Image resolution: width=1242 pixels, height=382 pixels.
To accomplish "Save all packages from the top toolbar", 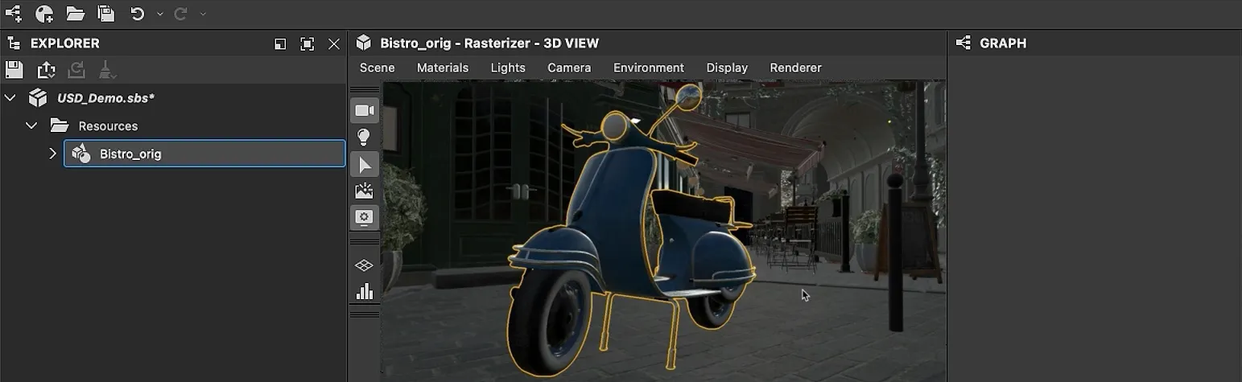I will pos(105,14).
